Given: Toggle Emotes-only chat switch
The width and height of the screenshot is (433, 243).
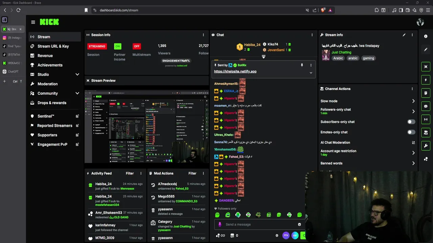Looking at the screenshot, I should point(411,132).
